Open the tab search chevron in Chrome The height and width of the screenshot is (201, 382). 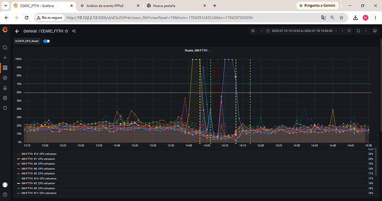pyautogui.click(x=6, y=6)
